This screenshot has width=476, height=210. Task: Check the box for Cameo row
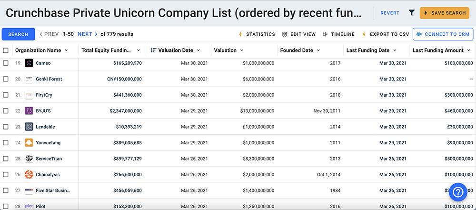6,63
